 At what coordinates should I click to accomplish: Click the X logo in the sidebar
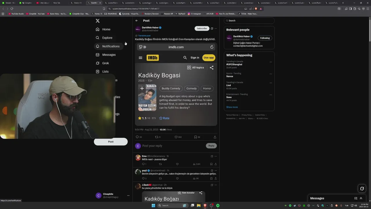[98, 21]
